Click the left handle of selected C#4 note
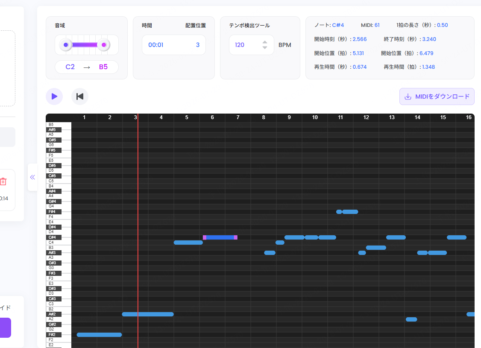481x348 pixels. click(x=205, y=237)
